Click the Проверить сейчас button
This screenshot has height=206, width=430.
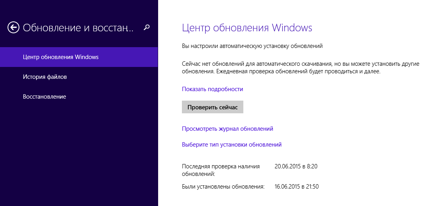(x=212, y=107)
